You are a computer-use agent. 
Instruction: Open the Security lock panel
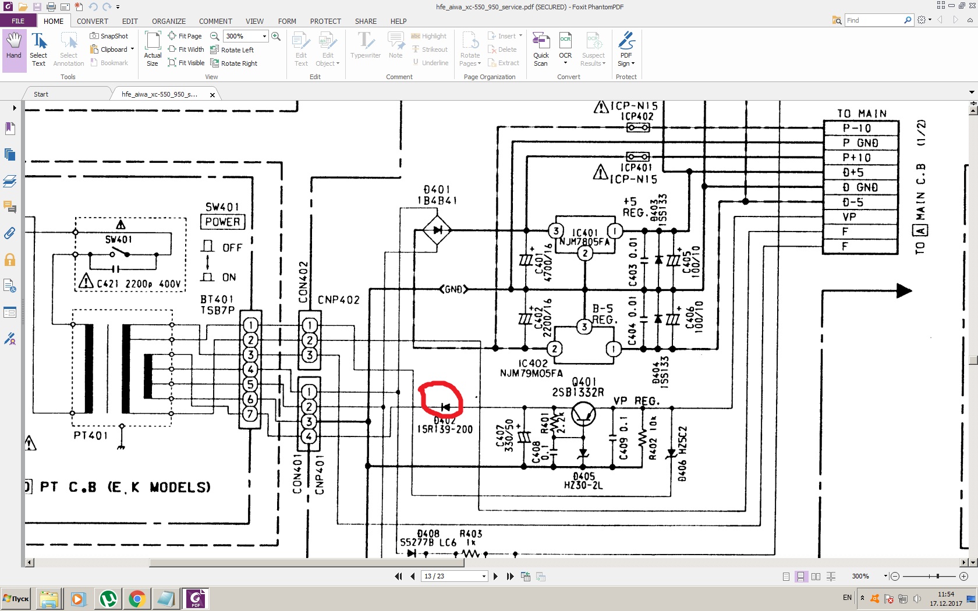click(x=10, y=260)
